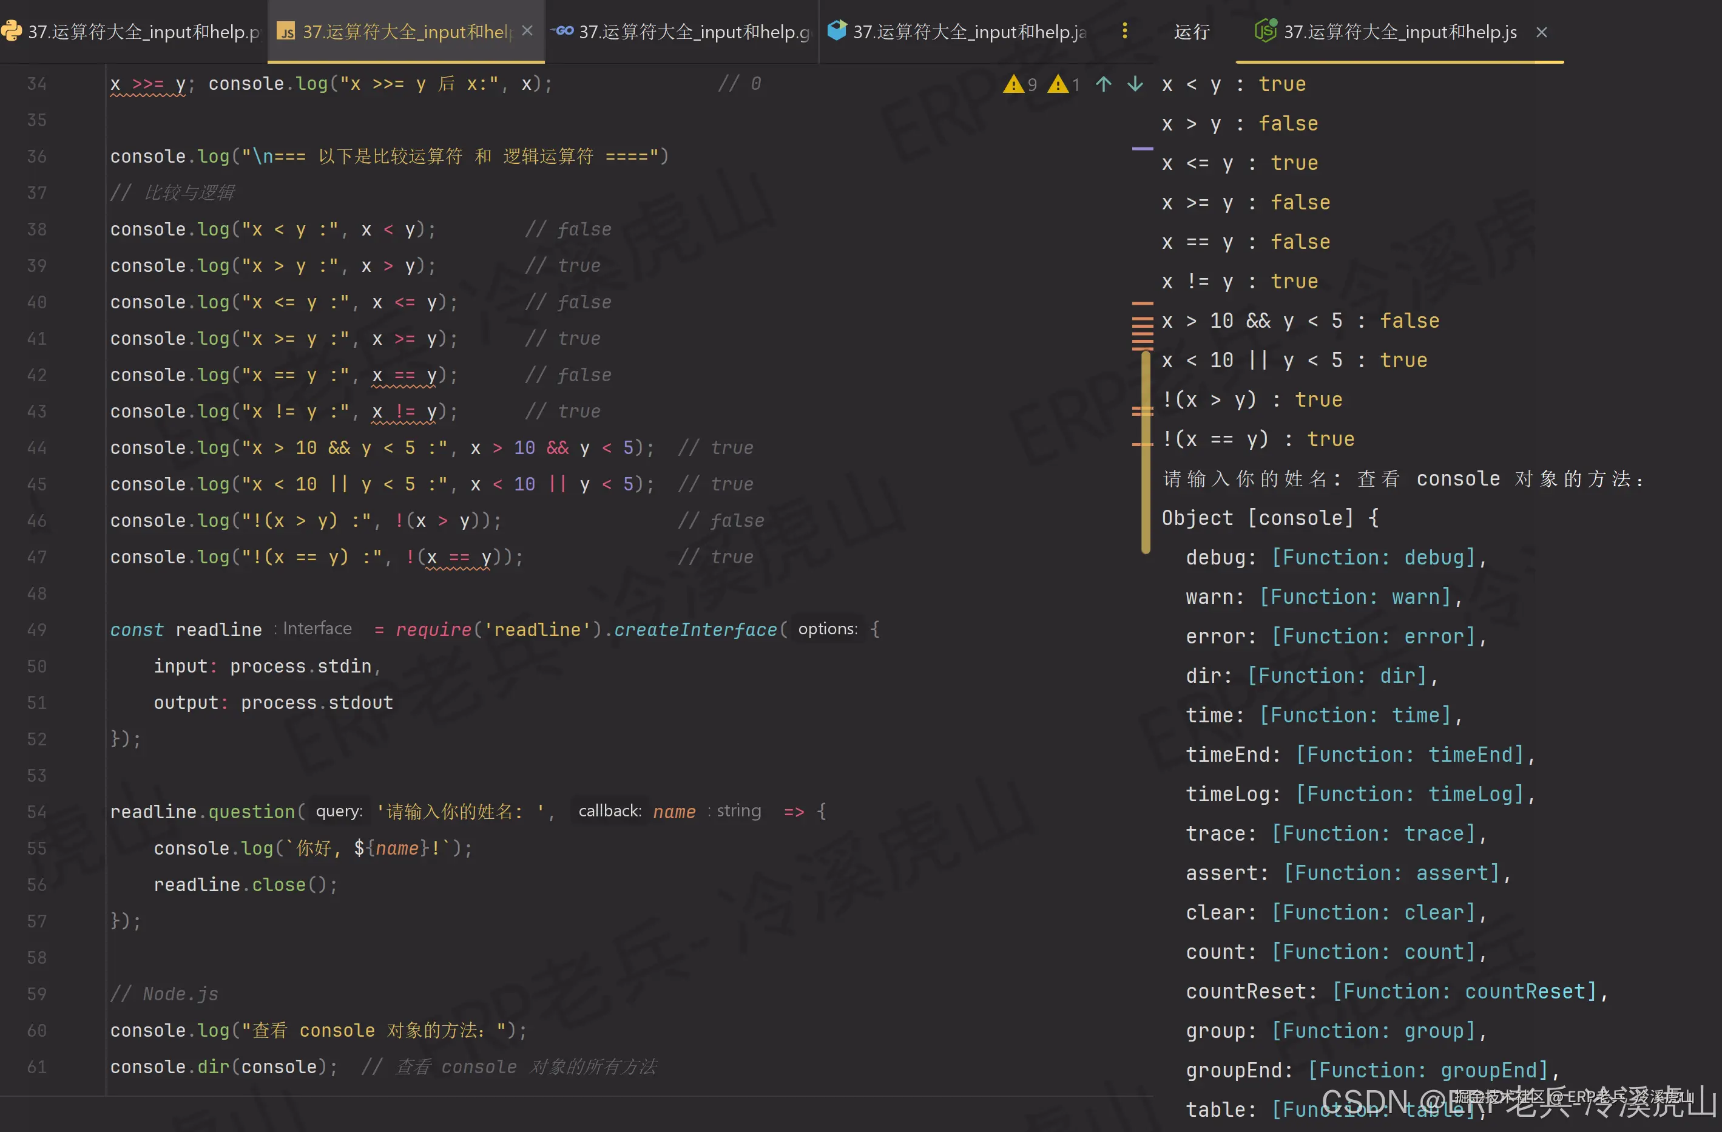Open the Python file tab icon
This screenshot has height=1132, width=1722.
(12, 31)
